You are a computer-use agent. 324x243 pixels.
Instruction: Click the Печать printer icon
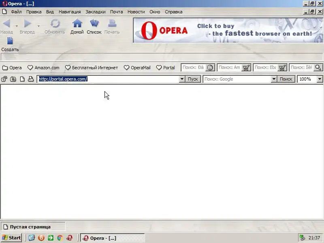(112, 23)
